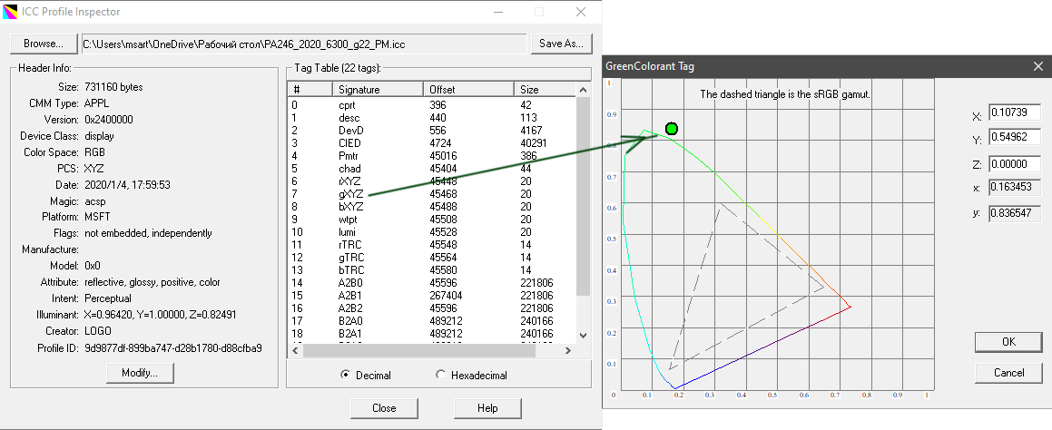Viewport: 1052px width, 430px height.
Task: Click the Creator value LOGO
Action: pos(98,331)
